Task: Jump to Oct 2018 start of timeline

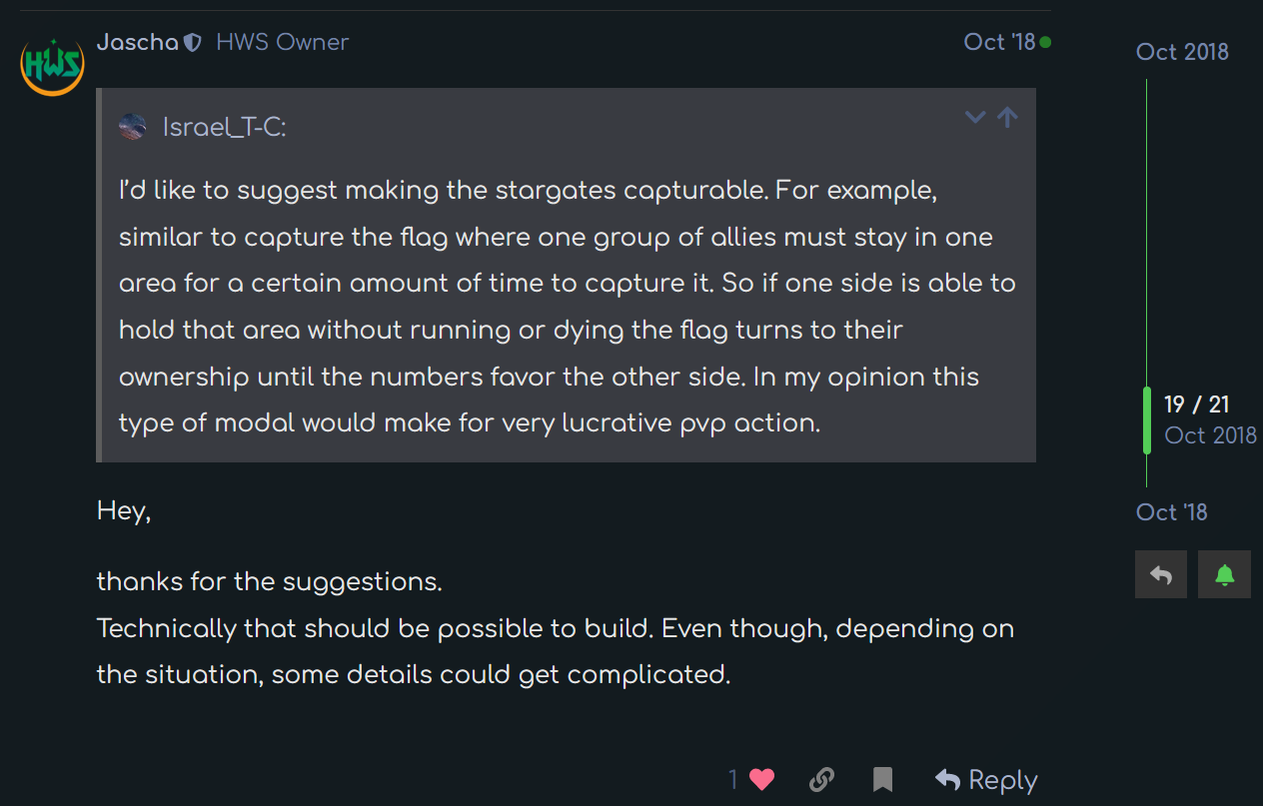Action: pyautogui.click(x=1182, y=52)
